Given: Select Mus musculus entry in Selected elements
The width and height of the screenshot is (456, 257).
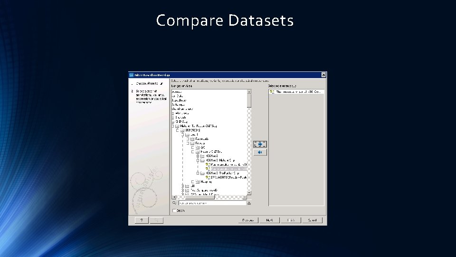Looking at the screenshot, I should pyautogui.click(x=298, y=92).
